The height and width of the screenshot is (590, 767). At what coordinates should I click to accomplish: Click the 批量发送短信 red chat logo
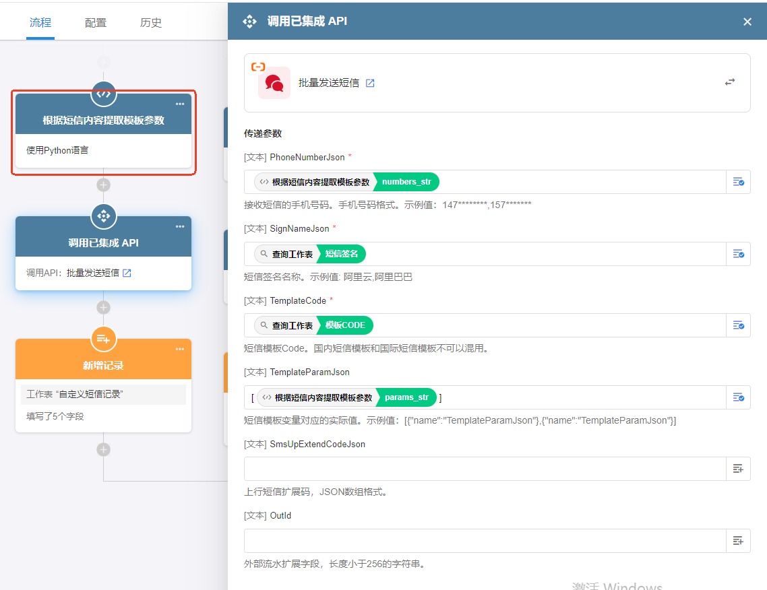[274, 83]
